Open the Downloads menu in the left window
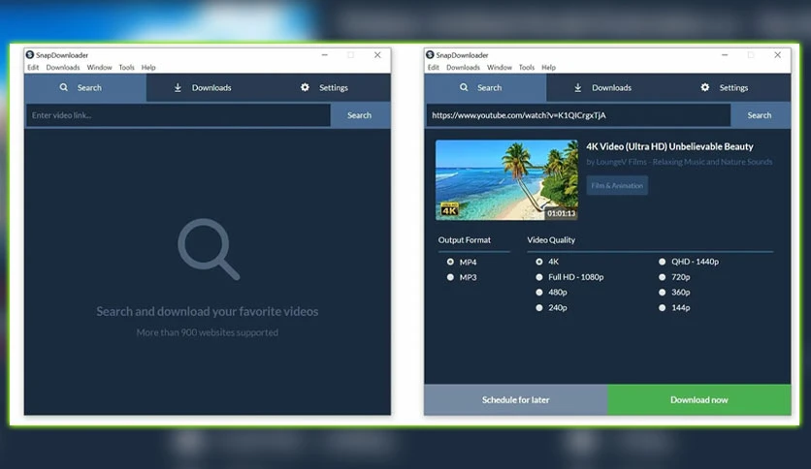 pos(63,67)
